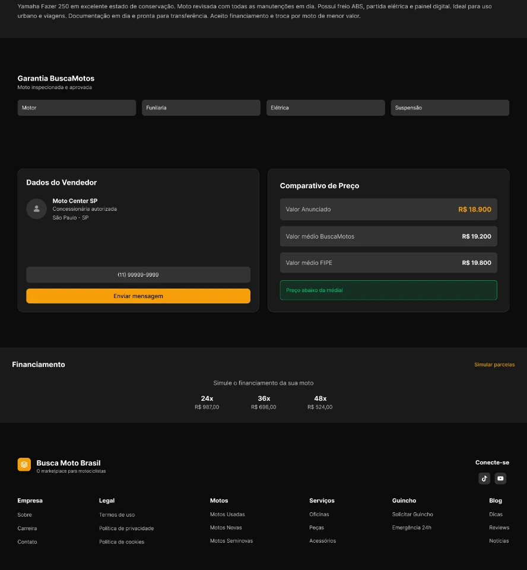Choose the 24x financing option
The height and width of the screenshot is (570, 527).
coord(207,403)
